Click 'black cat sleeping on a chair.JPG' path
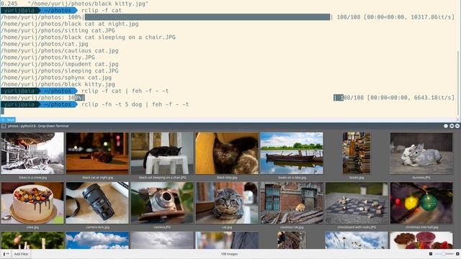461x259 pixels. point(88,37)
